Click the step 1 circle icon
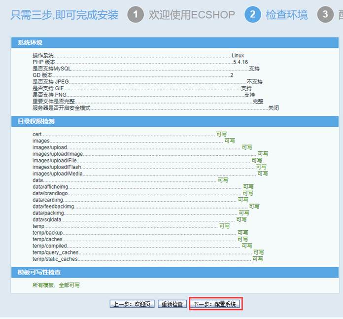The image size is (343, 319). (136, 14)
